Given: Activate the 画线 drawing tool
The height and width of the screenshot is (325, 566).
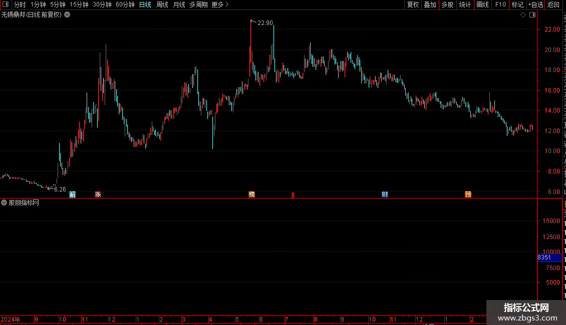Looking at the screenshot, I should 482,4.
